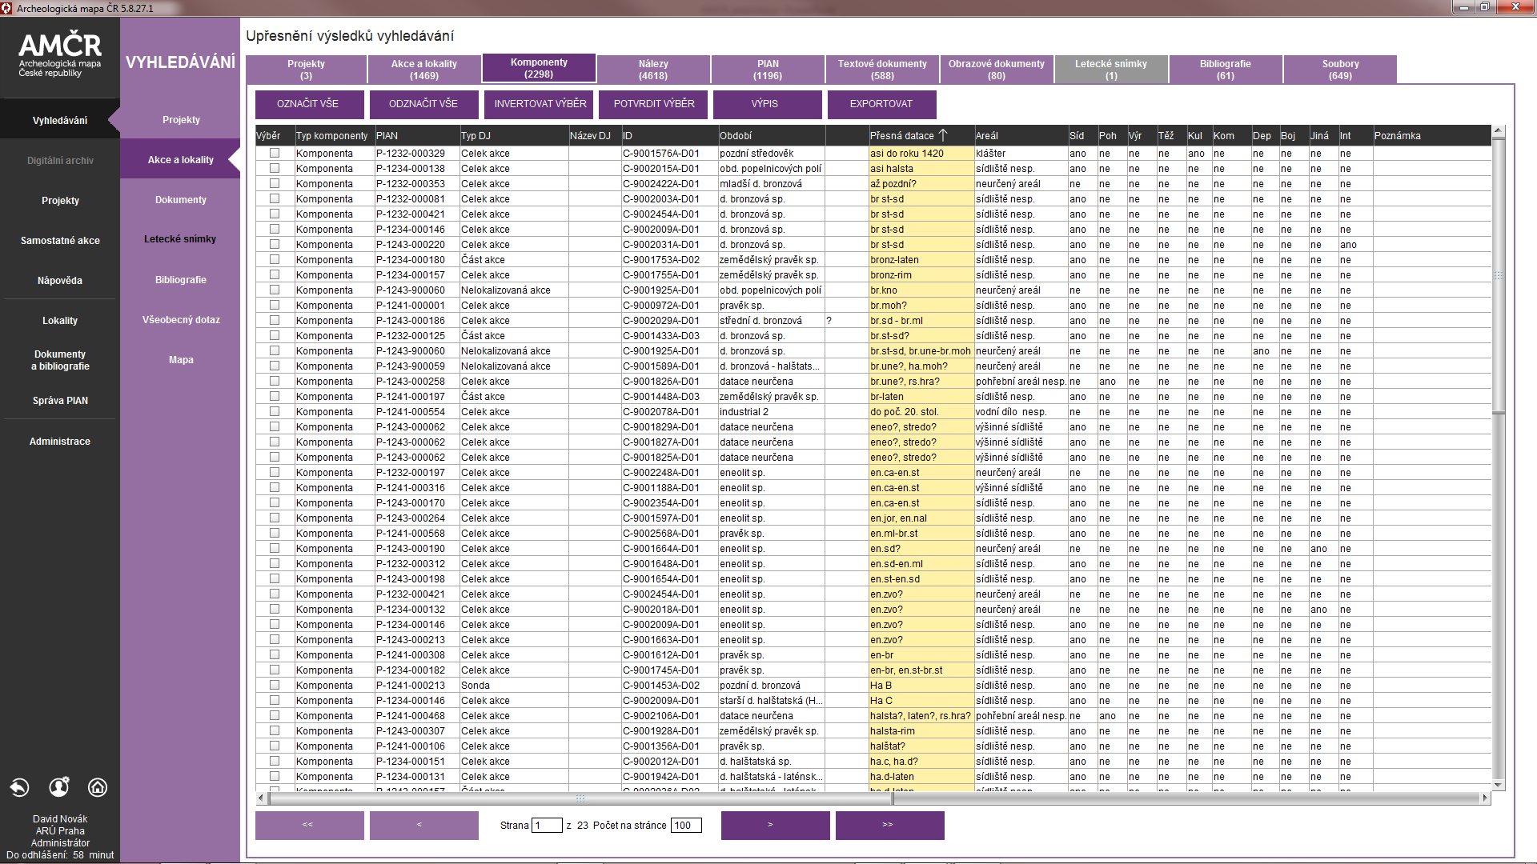Open Bibliografie (61) tab
This screenshot has width=1537, height=864.
coord(1226,70)
